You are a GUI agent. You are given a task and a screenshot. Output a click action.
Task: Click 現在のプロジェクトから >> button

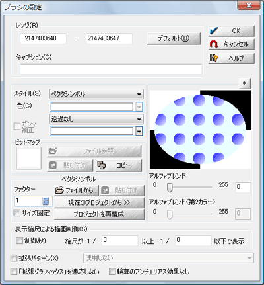click(x=99, y=202)
